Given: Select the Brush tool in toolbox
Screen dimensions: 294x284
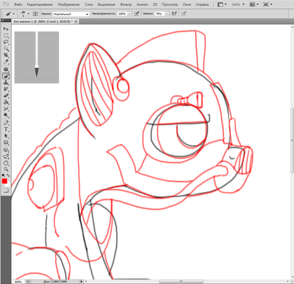Looking at the screenshot, I should (x=6, y=77).
